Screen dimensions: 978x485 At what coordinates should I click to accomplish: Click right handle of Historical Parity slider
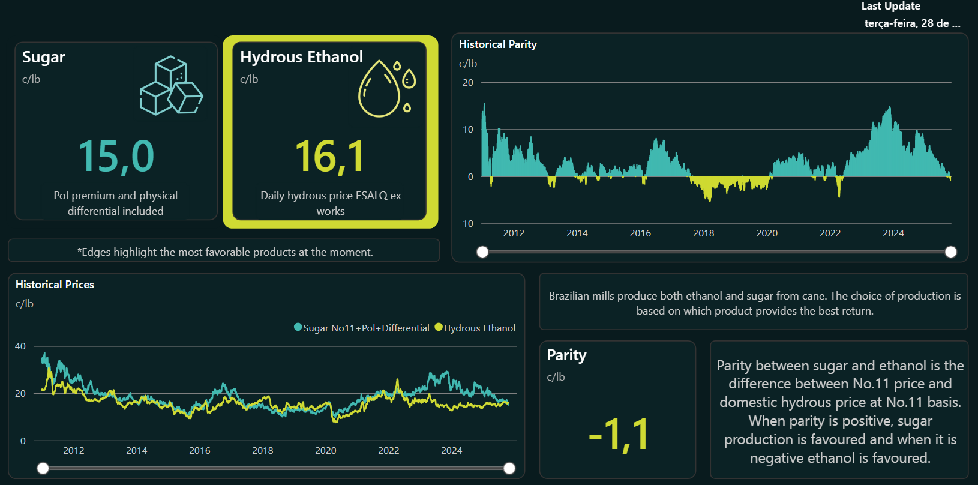pos(950,252)
